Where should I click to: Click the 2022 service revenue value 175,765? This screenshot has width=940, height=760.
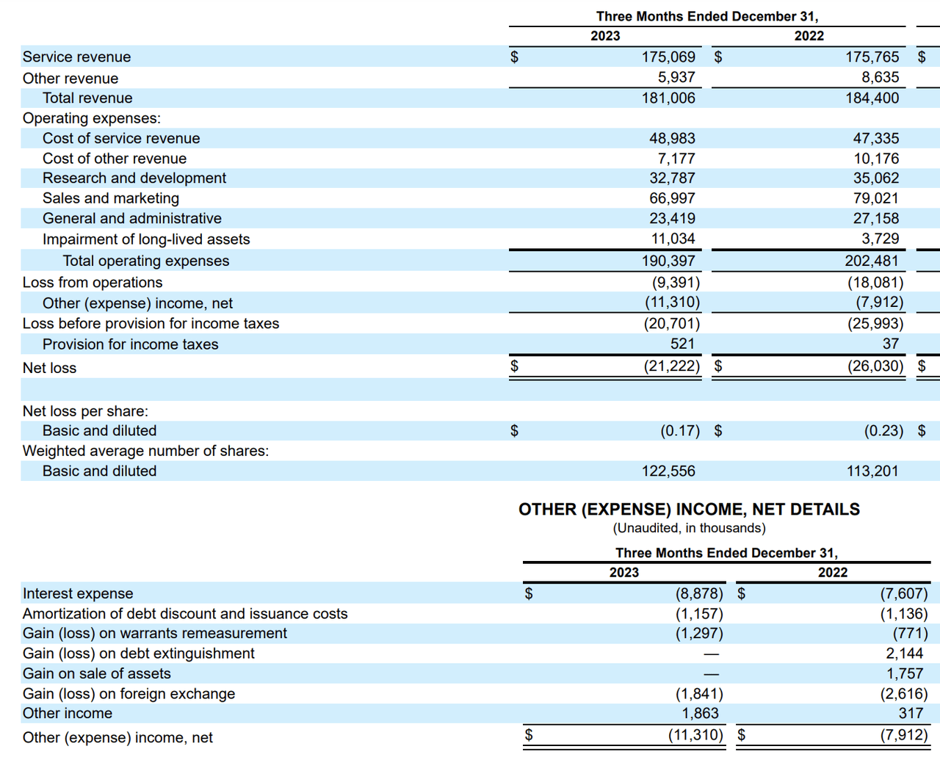click(872, 57)
